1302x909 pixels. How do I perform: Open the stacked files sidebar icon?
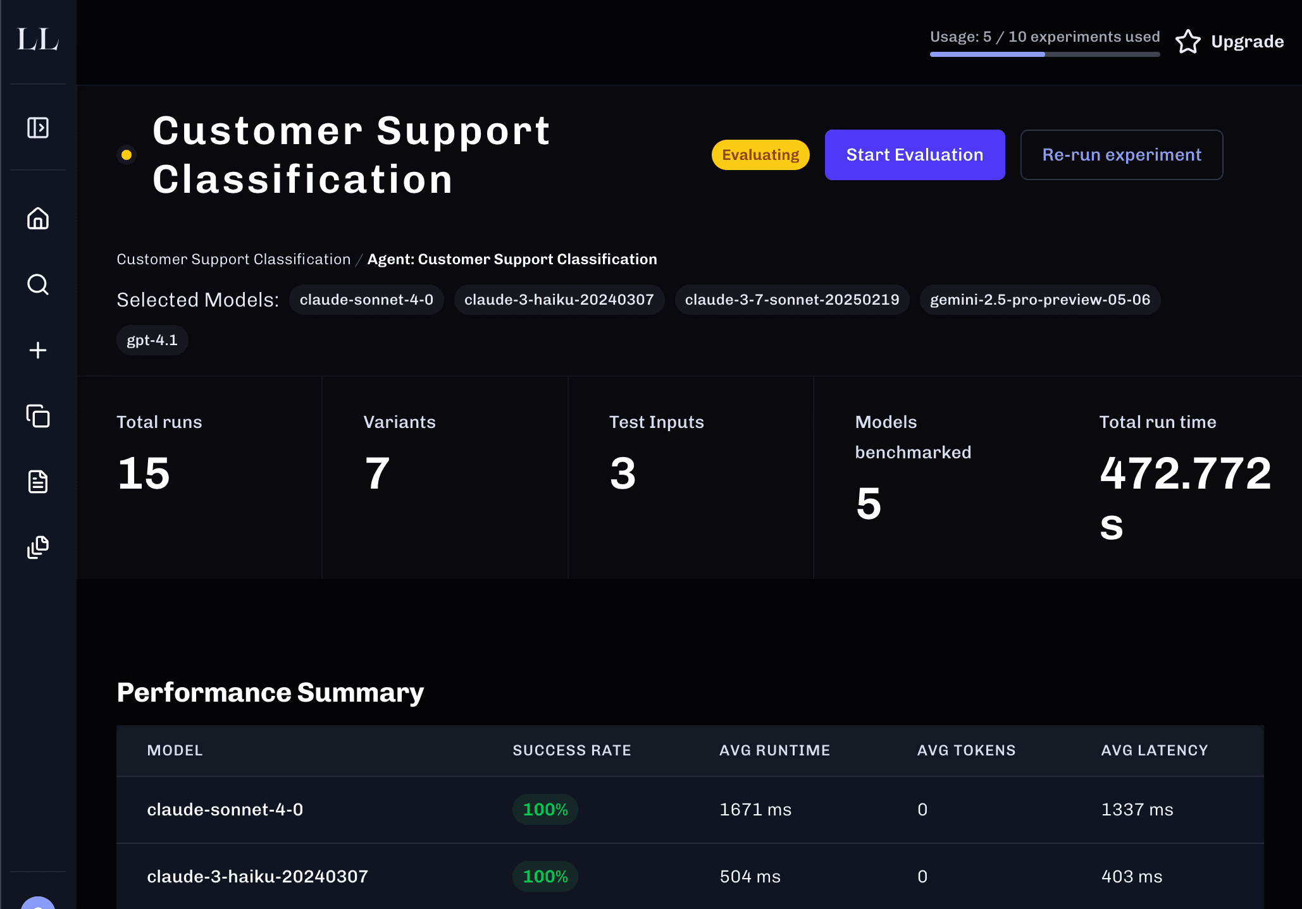point(38,547)
